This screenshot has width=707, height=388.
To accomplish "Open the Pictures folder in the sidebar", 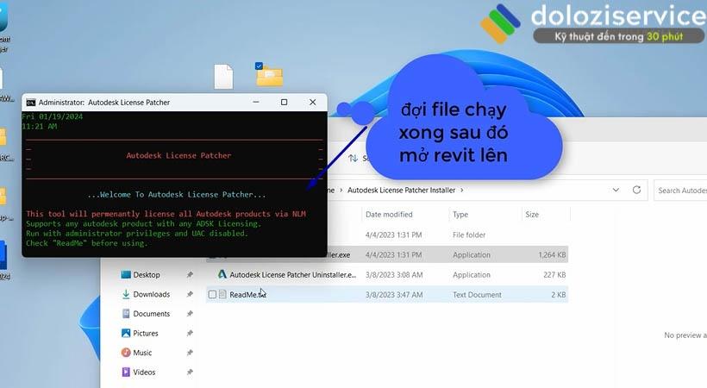I will click(145, 333).
